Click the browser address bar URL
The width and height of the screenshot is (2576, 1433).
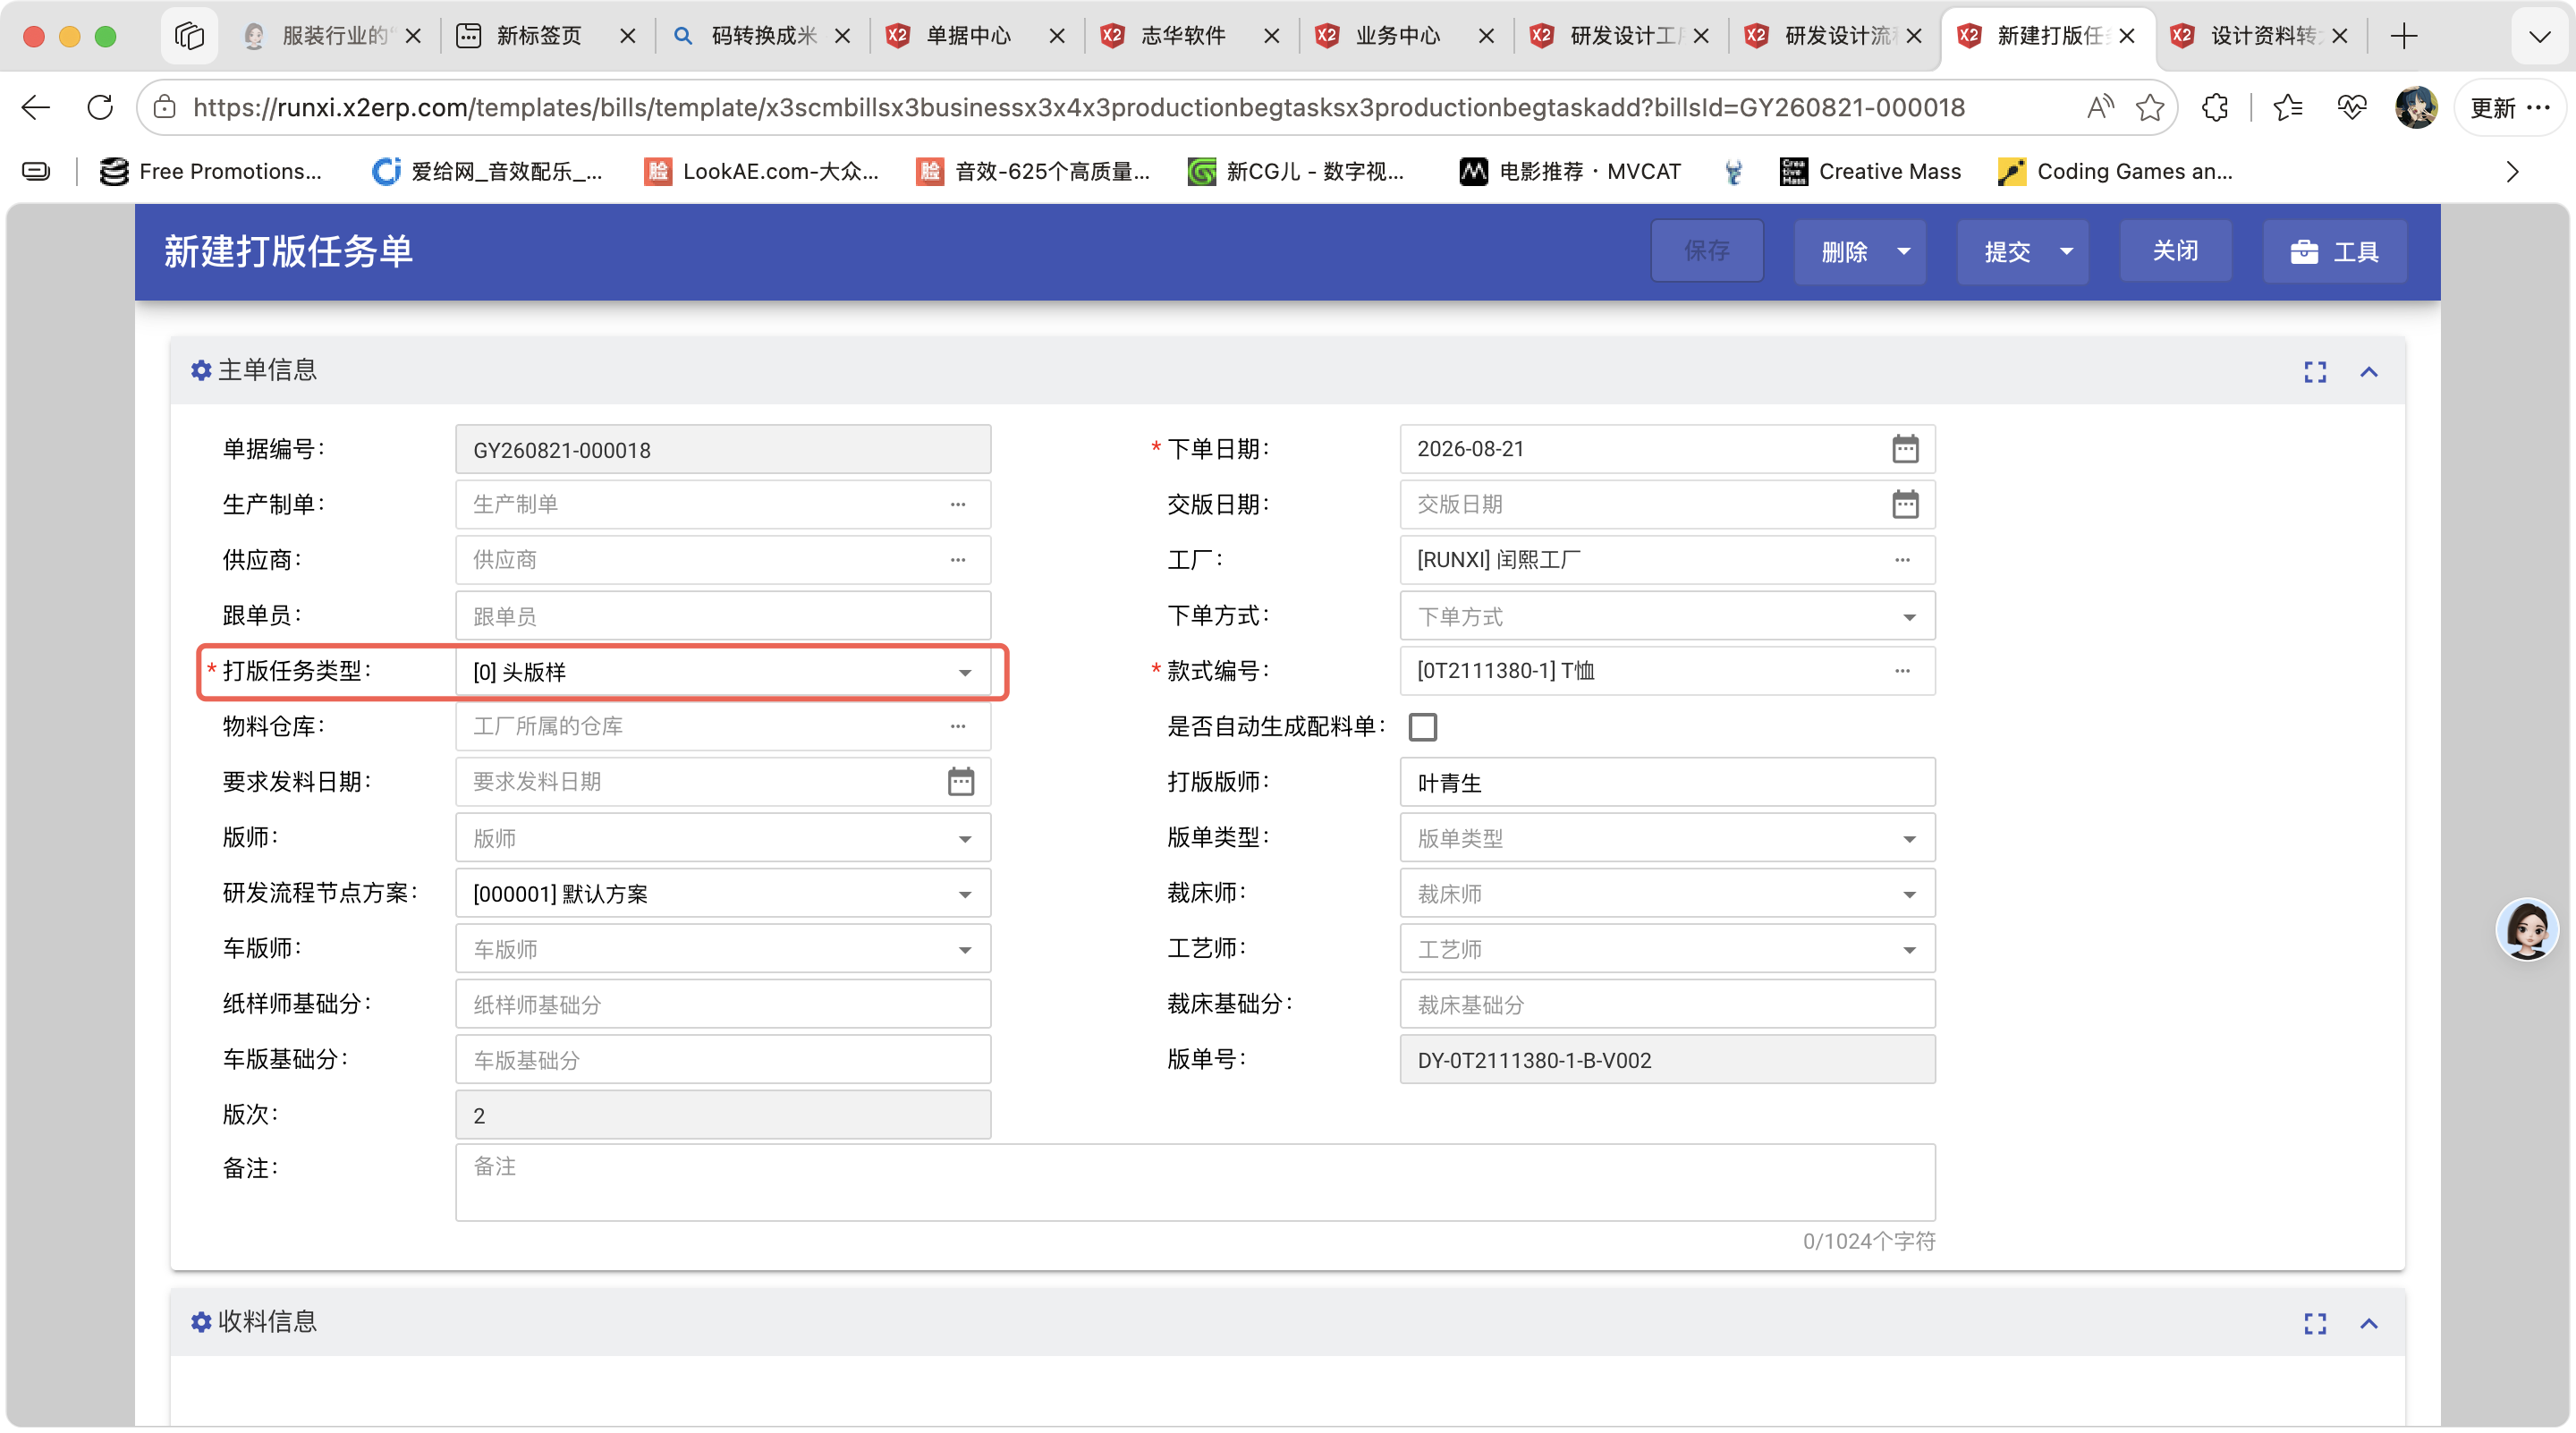tap(1078, 107)
